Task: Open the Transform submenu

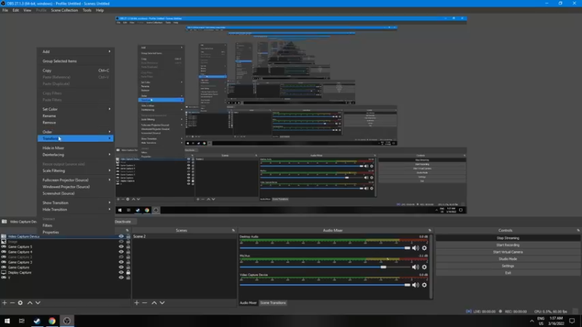Action: pos(76,138)
